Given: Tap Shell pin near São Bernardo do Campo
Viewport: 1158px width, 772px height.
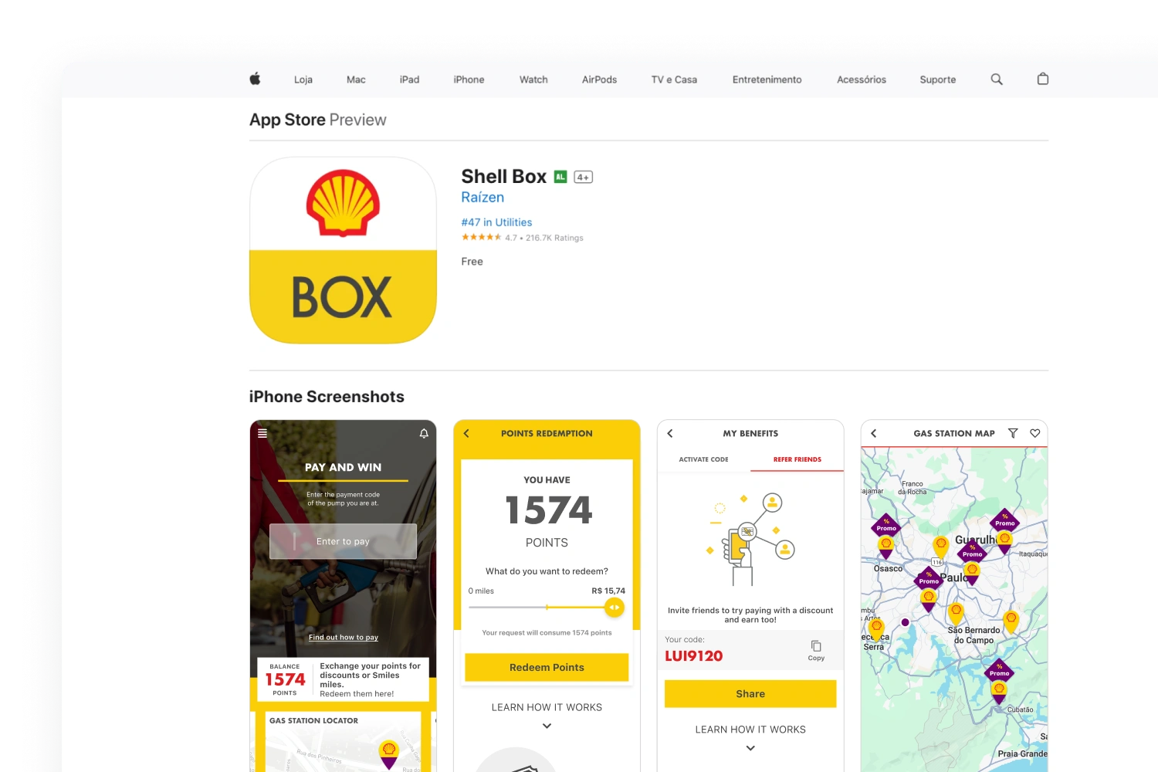Looking at the screenshot, I should [956, 614].
